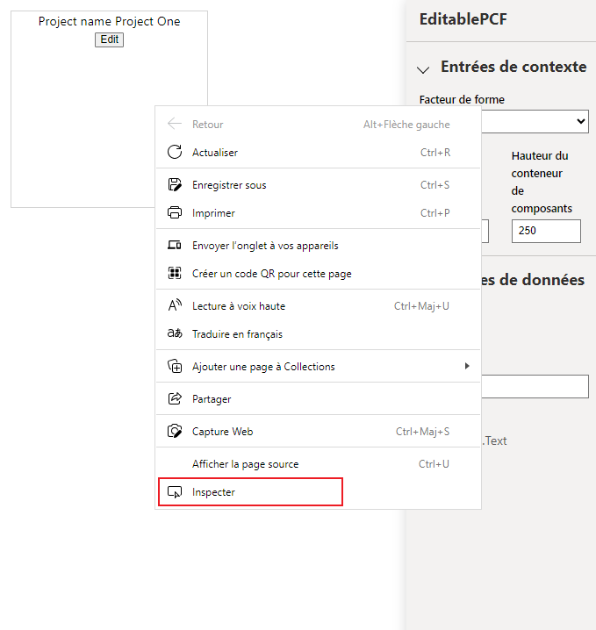Click the Collections add page icon

pyautogui.click(x=175, y=366)
